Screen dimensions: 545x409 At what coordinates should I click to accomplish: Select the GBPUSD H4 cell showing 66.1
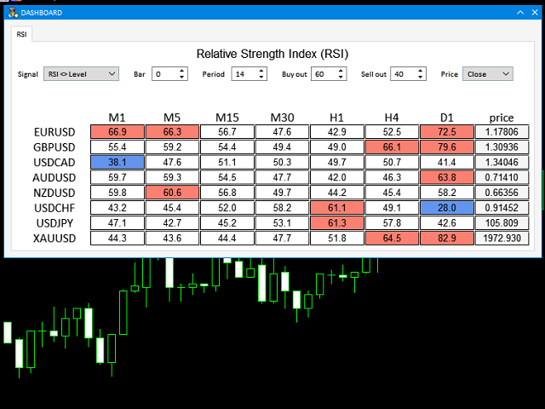click(392, 147)
